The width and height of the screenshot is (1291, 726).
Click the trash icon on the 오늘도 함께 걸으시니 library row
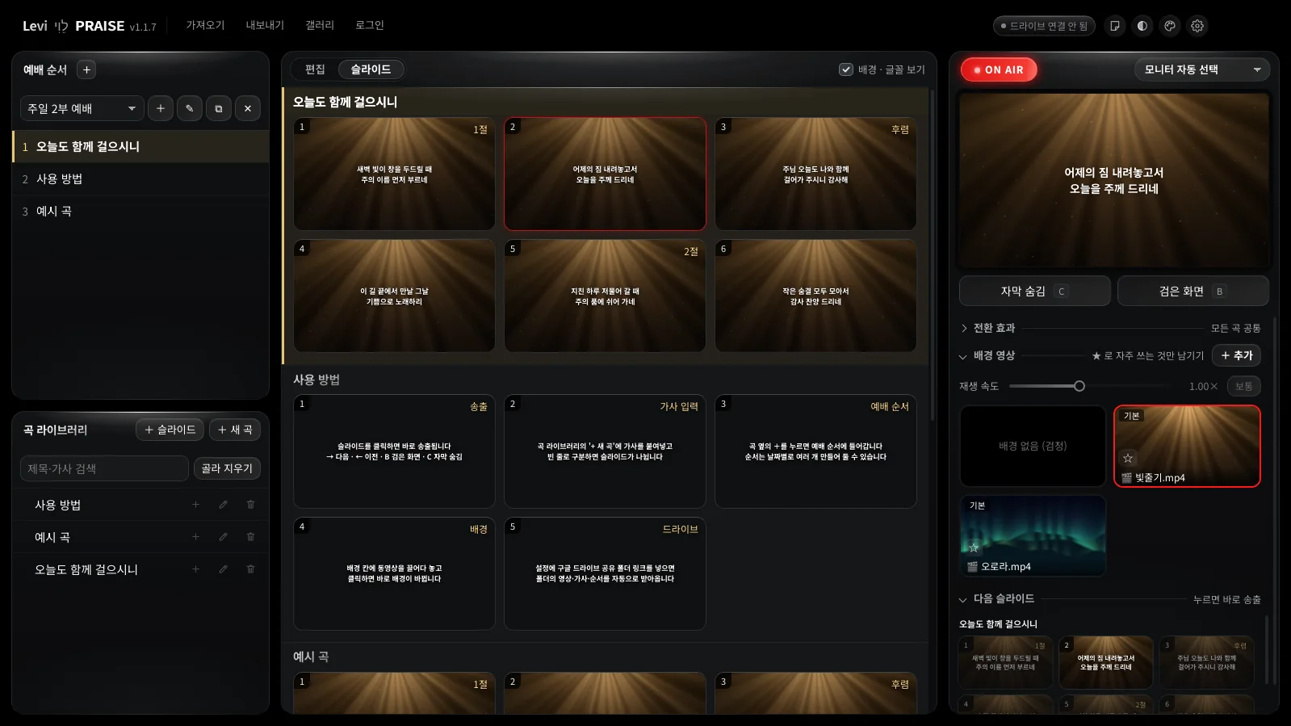click(250, 569)
